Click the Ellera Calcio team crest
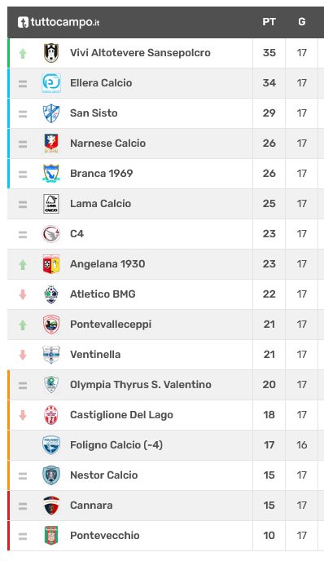Screen dimensions: 324x561 [51, 83]
